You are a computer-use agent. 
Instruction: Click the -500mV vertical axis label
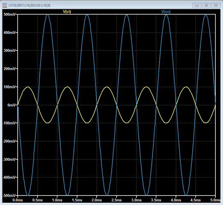click(9, 196)
